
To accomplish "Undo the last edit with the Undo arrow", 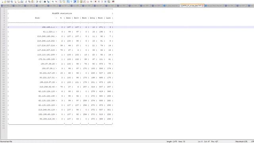I will [37, 2].
